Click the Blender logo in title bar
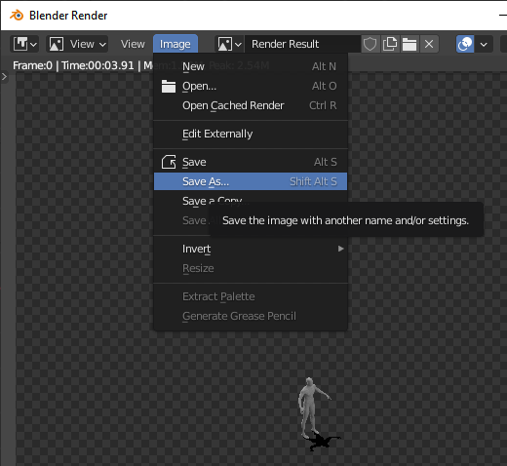This screenshot has height=466, width=507. (17, 16)
